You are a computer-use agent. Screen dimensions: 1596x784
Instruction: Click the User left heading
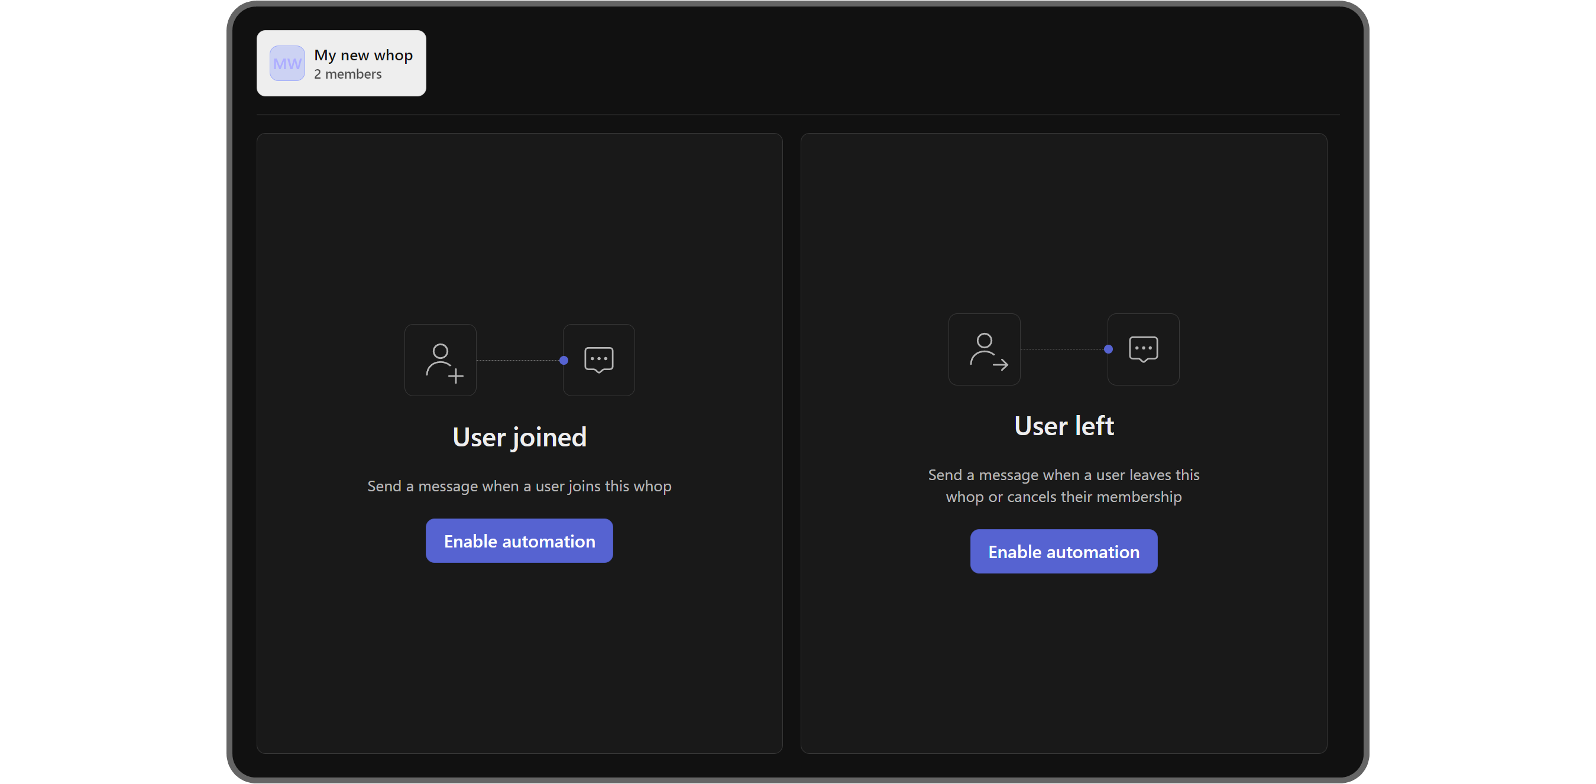[1064, 426]
